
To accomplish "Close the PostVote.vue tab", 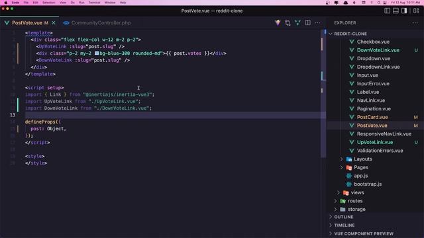I will coord(54,23).
